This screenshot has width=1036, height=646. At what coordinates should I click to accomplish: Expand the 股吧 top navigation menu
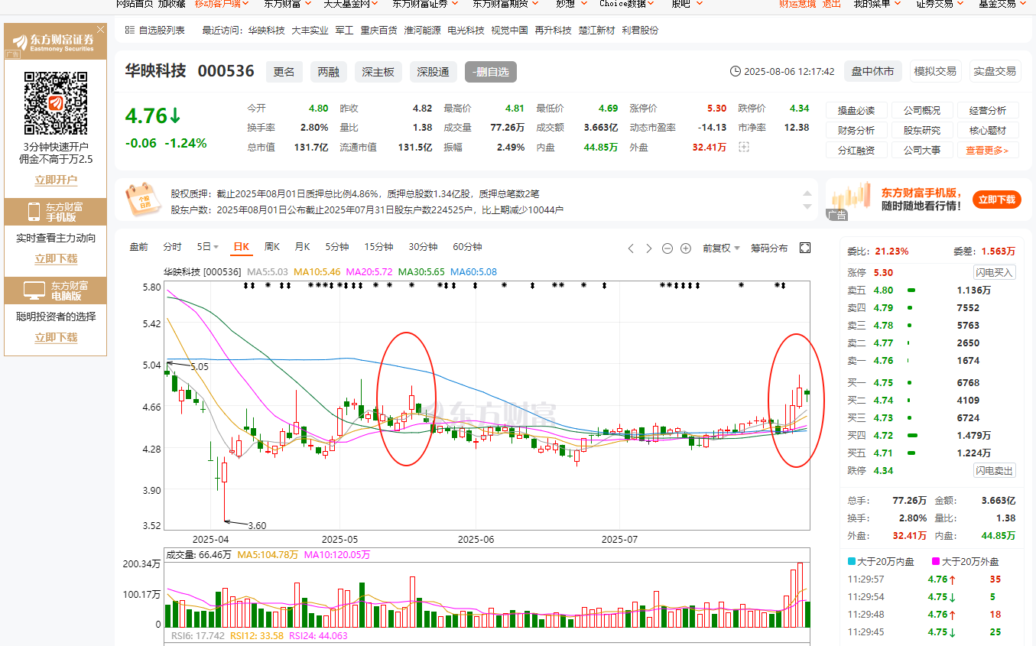686,4
